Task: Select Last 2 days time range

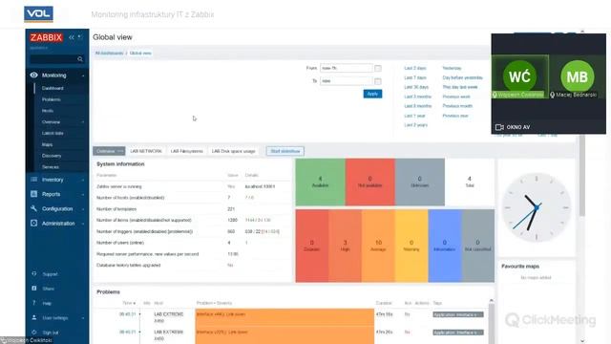Action: click(x=415, y=68)
